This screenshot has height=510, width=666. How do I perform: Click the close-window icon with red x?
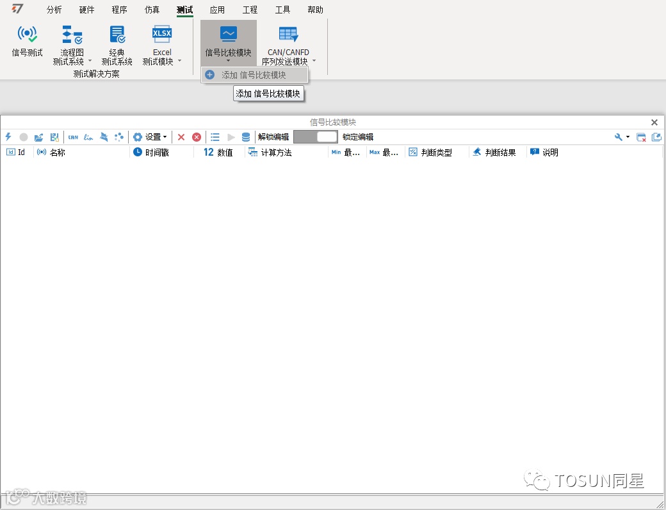point(641,137)
